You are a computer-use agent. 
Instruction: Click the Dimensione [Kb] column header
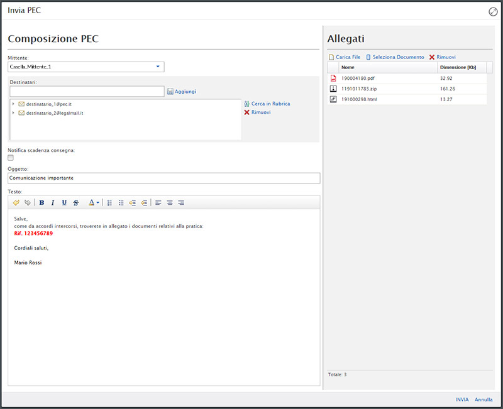(462, 67)
